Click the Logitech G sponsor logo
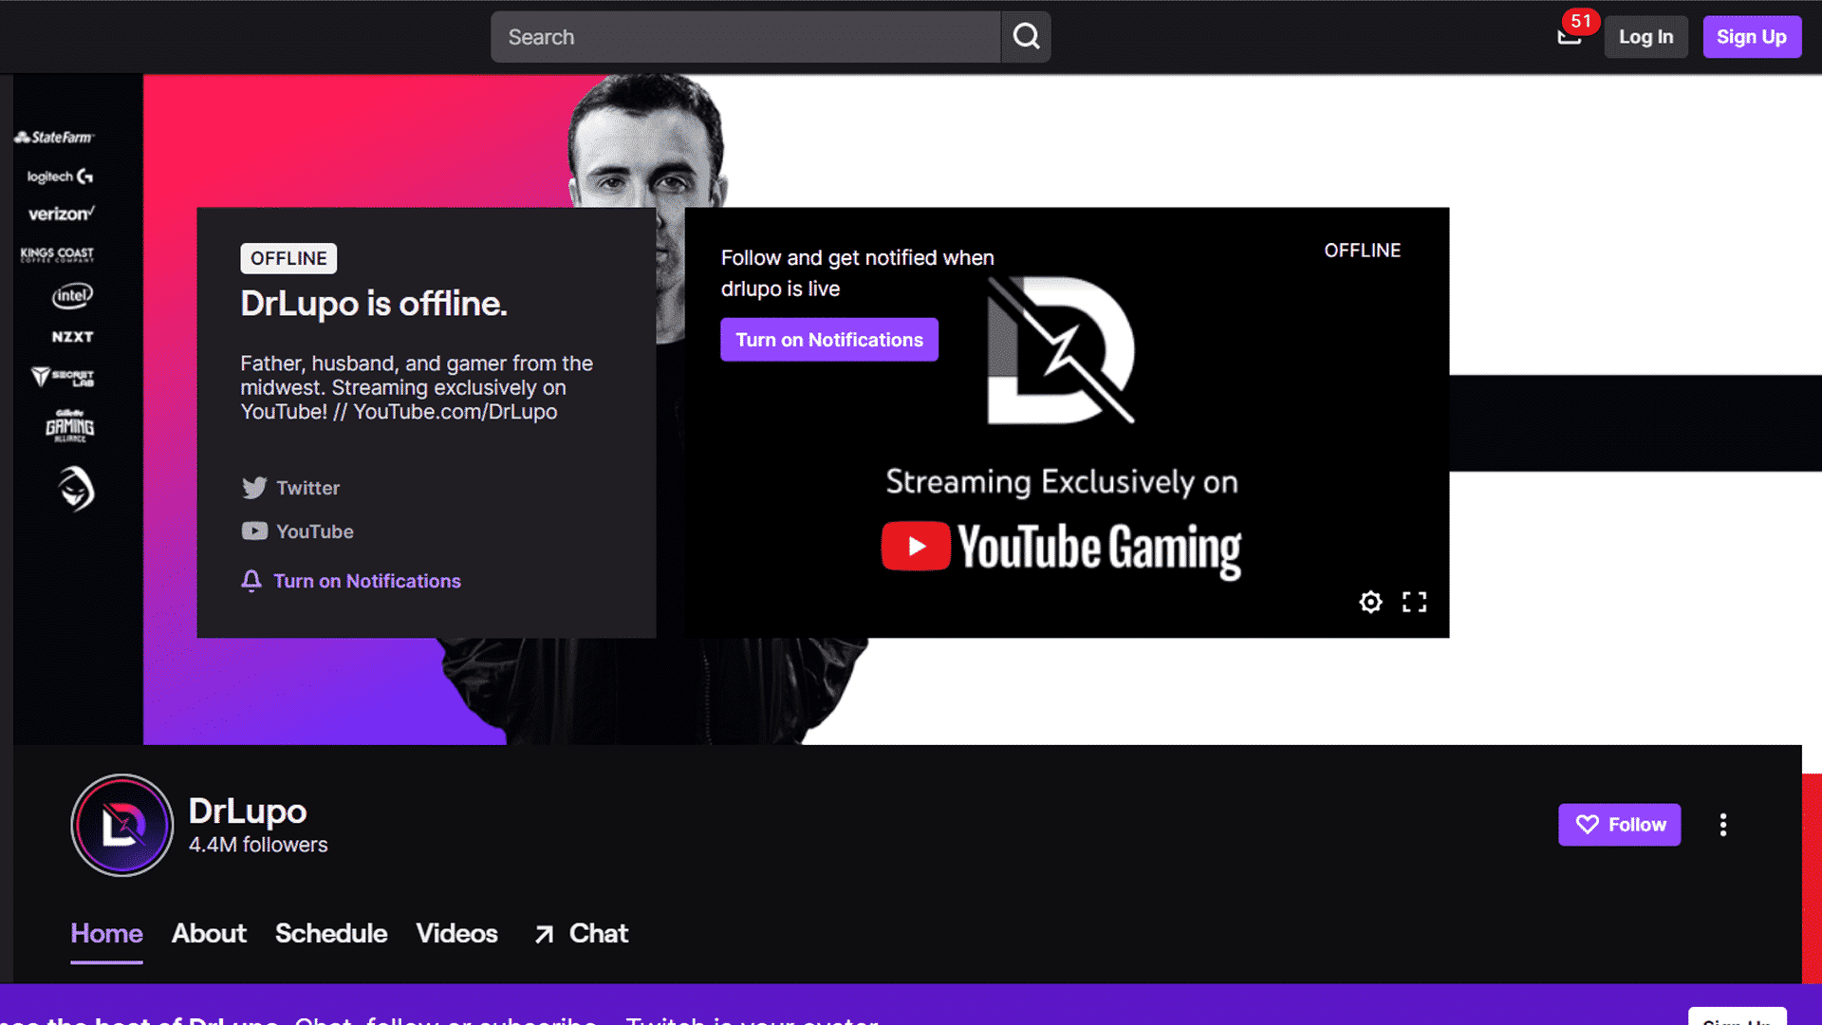Screen dimensions: 1822x1025 tap(60, 177)
